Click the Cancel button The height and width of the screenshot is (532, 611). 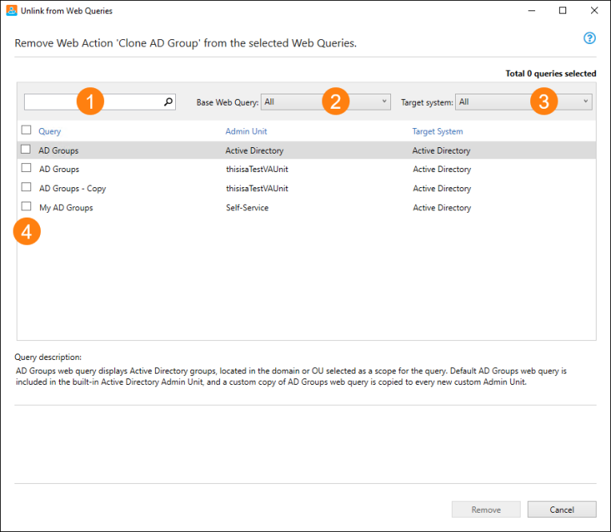pos(561,510)
